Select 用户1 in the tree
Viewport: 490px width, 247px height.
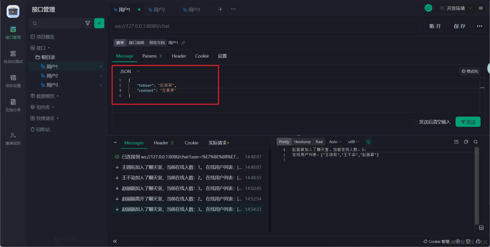click(67, 67)
